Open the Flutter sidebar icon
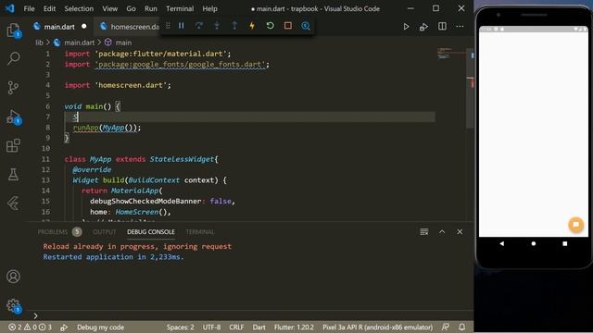The image size is (593, 333). coord(13,203)
